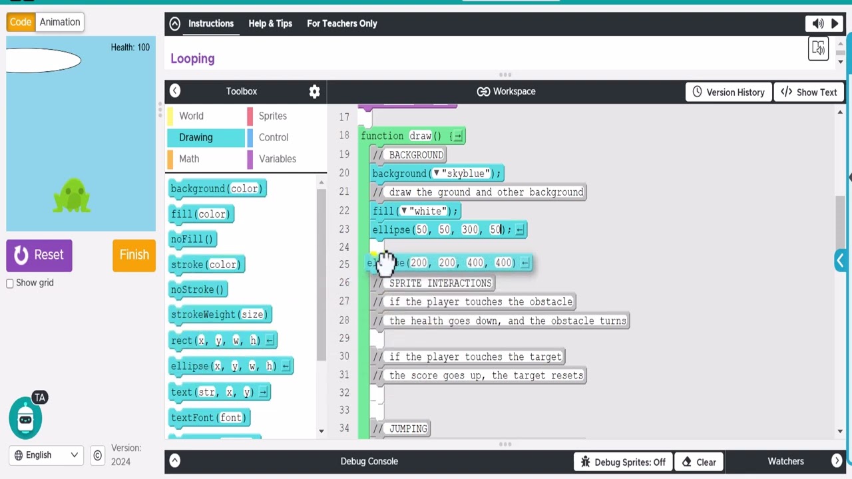The image size is (852, 479).
Task: Pick the strokeWeight(size) toolbox block
Action: pos(220,315)
